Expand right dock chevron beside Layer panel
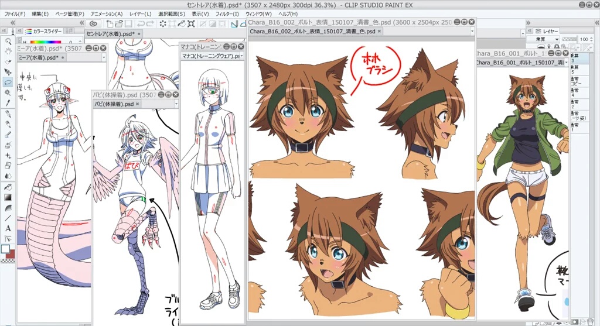Image resolution: width=600 pixels, height=326 pixels. pos(529,23)
